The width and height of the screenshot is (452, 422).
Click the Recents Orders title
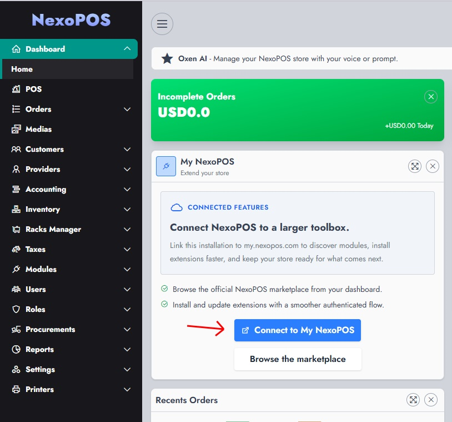pos(187,400)
